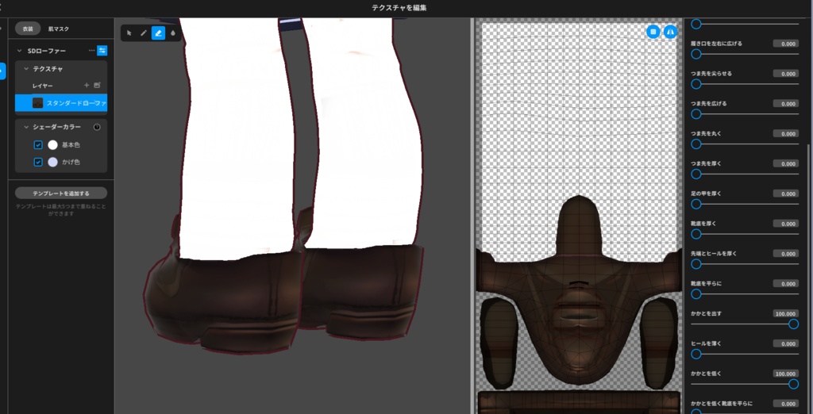Select the blur droplet tool
Viewport: 813px width, 414px height.
(172, 33)
